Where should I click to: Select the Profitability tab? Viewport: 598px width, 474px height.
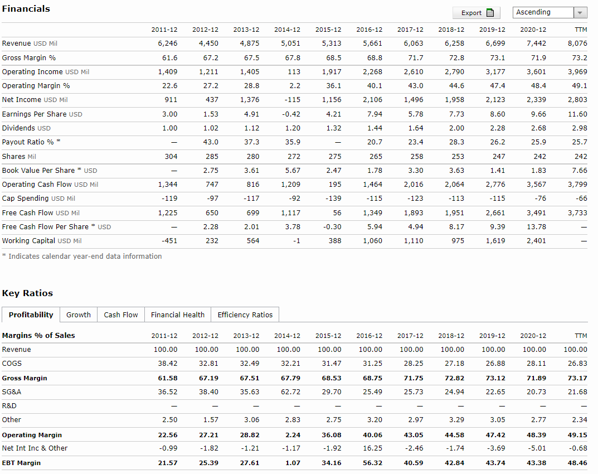pyautogui.click(x=31, y=315)
